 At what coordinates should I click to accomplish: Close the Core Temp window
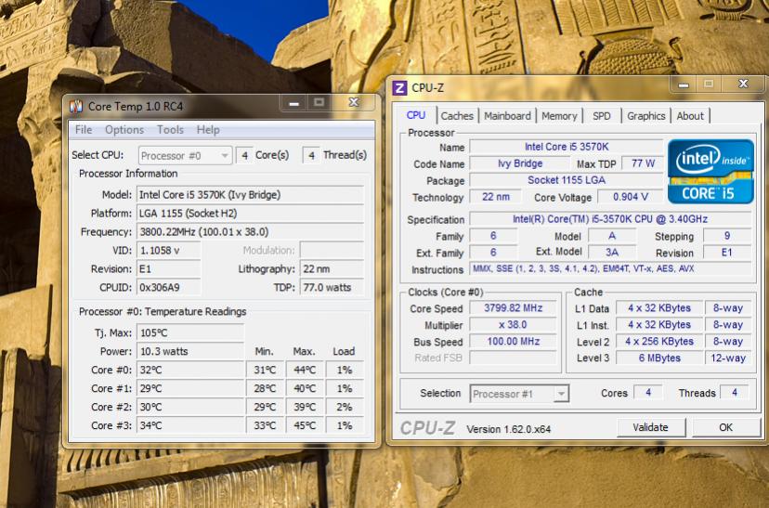pyautogui.click(x=354, y=102)
